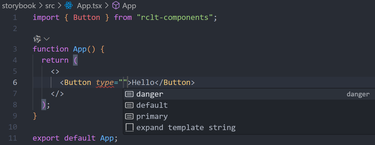This screenshot has height=145, width=375.
Task: Select the 'danger' suggestion icon
Action: 129,94
